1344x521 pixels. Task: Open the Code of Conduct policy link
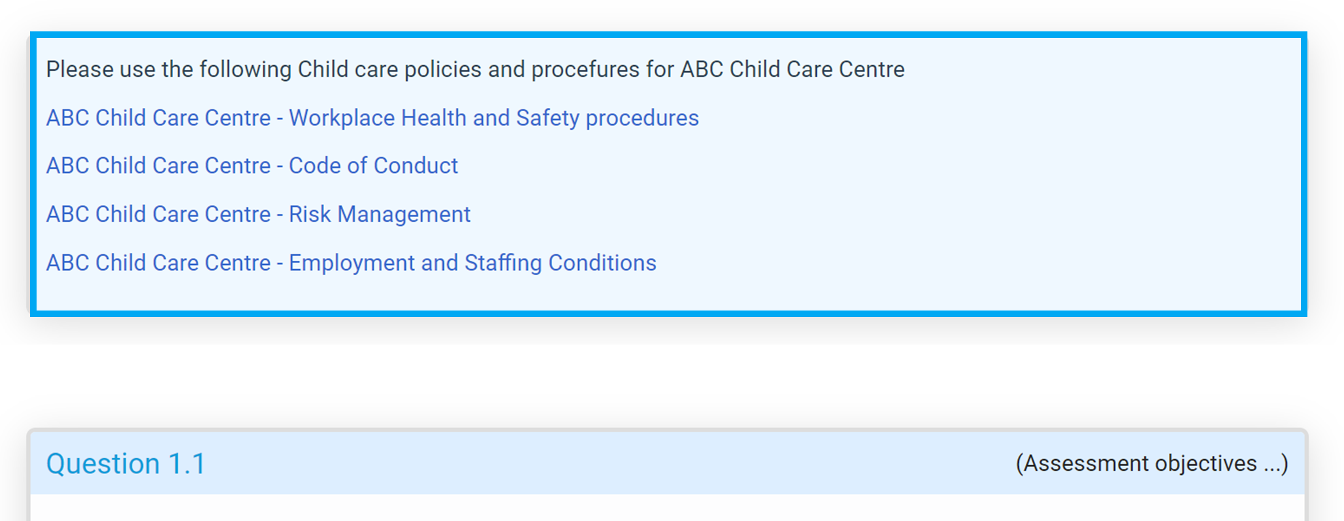pos(252,166)
